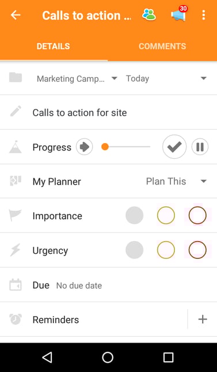Expand the Plan This dropdown
Viewport: 217px width, 372px height.
coord(177,182)
